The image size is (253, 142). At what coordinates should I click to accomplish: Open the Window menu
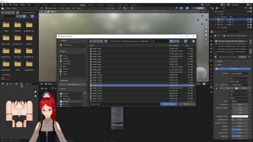pos(23,5)
